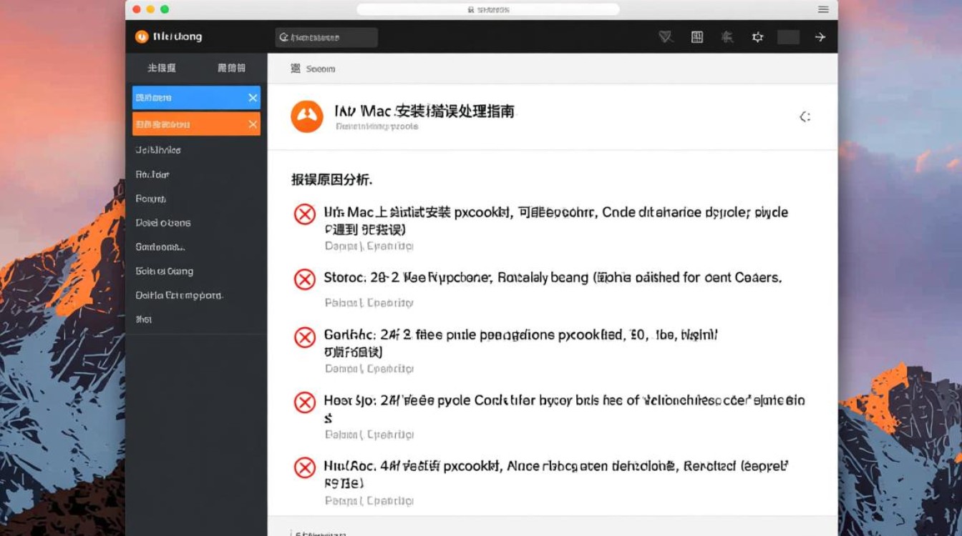Close the orange sidebar item with its X

pos(253,124)
